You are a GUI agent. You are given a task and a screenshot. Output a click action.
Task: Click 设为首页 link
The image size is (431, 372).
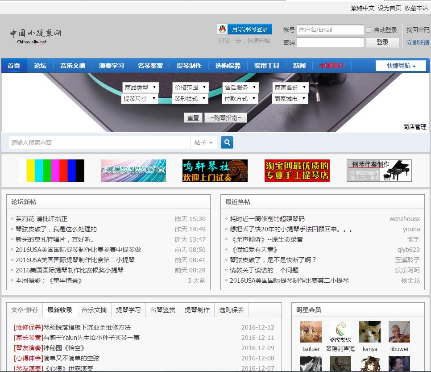coord(389,8)
